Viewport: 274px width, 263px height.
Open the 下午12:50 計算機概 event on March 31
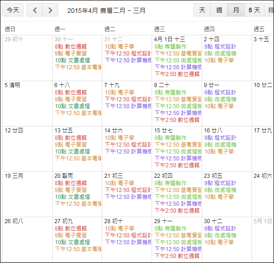click(128, 60)
